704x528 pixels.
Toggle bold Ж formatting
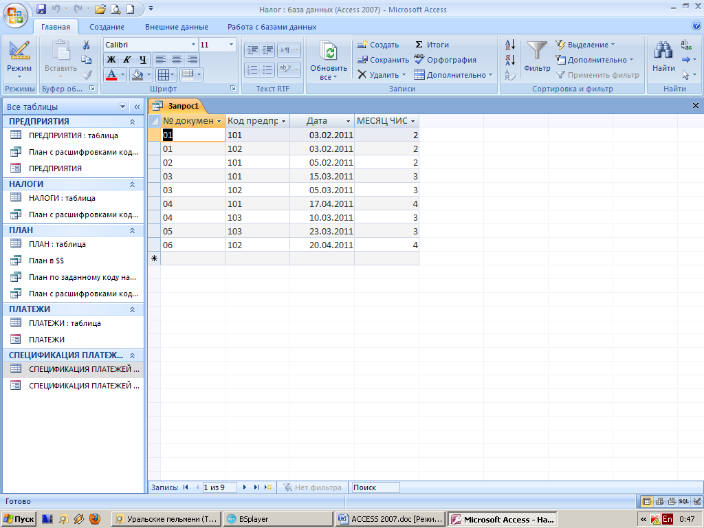[x=111, y=60]
